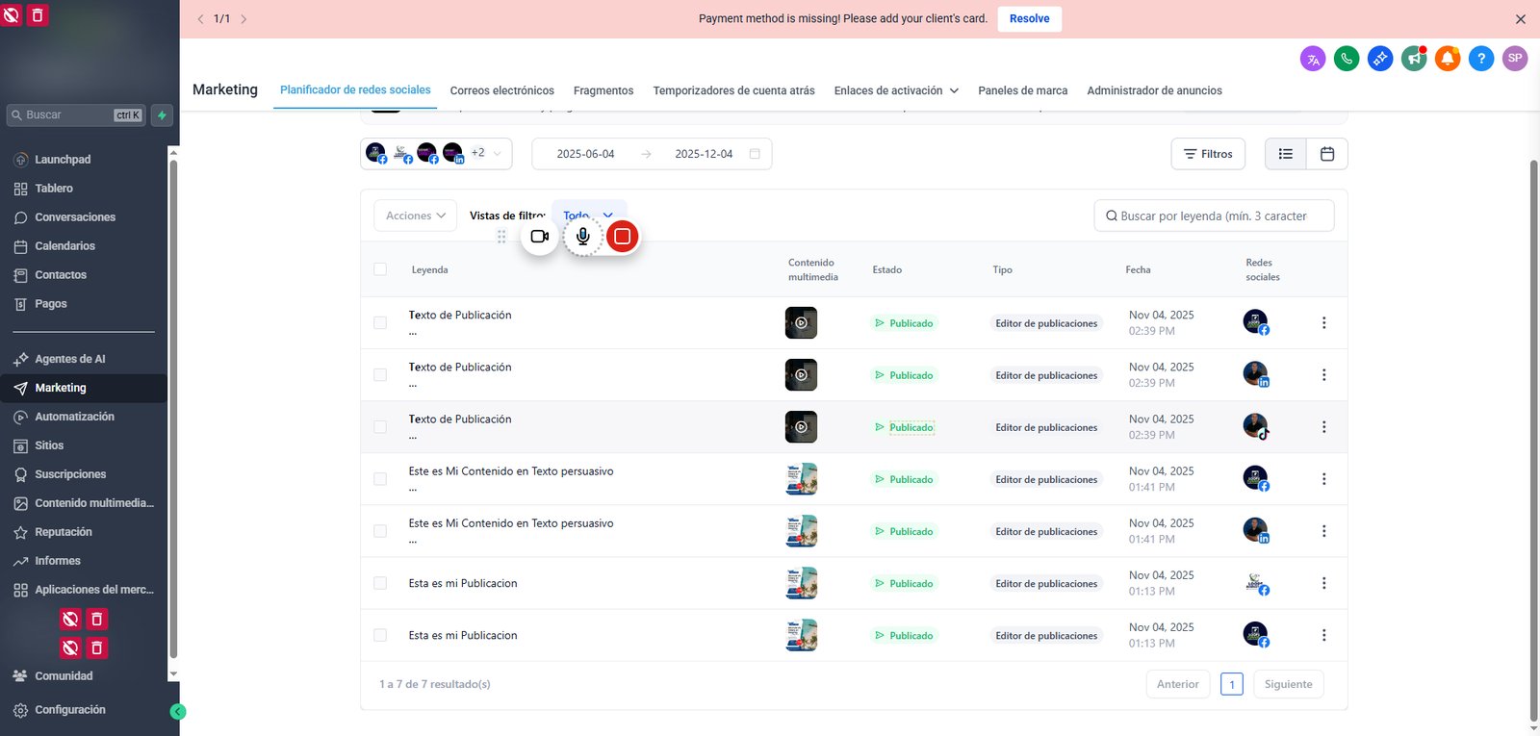Open Enlaces de activación dropdown
Viewport: 1540px width, 736px height.
[896, 90]
